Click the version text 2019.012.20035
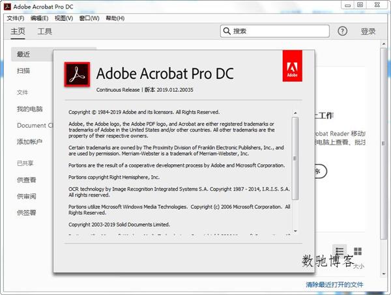The width and height of the screenshot is (391, 295). point(175,90)
